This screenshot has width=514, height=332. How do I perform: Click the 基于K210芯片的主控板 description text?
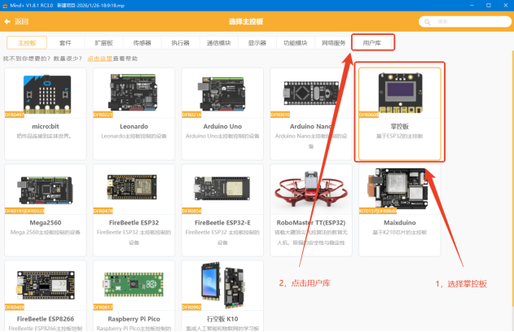[400, 233]
